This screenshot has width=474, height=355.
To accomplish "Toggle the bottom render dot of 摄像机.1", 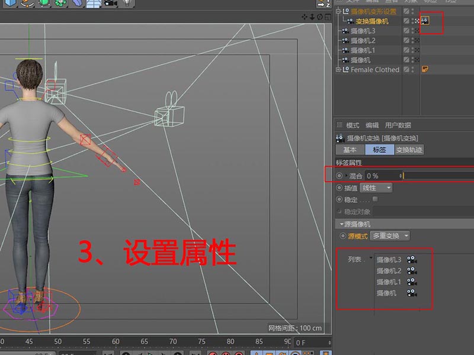I will [x=412, y=53].
